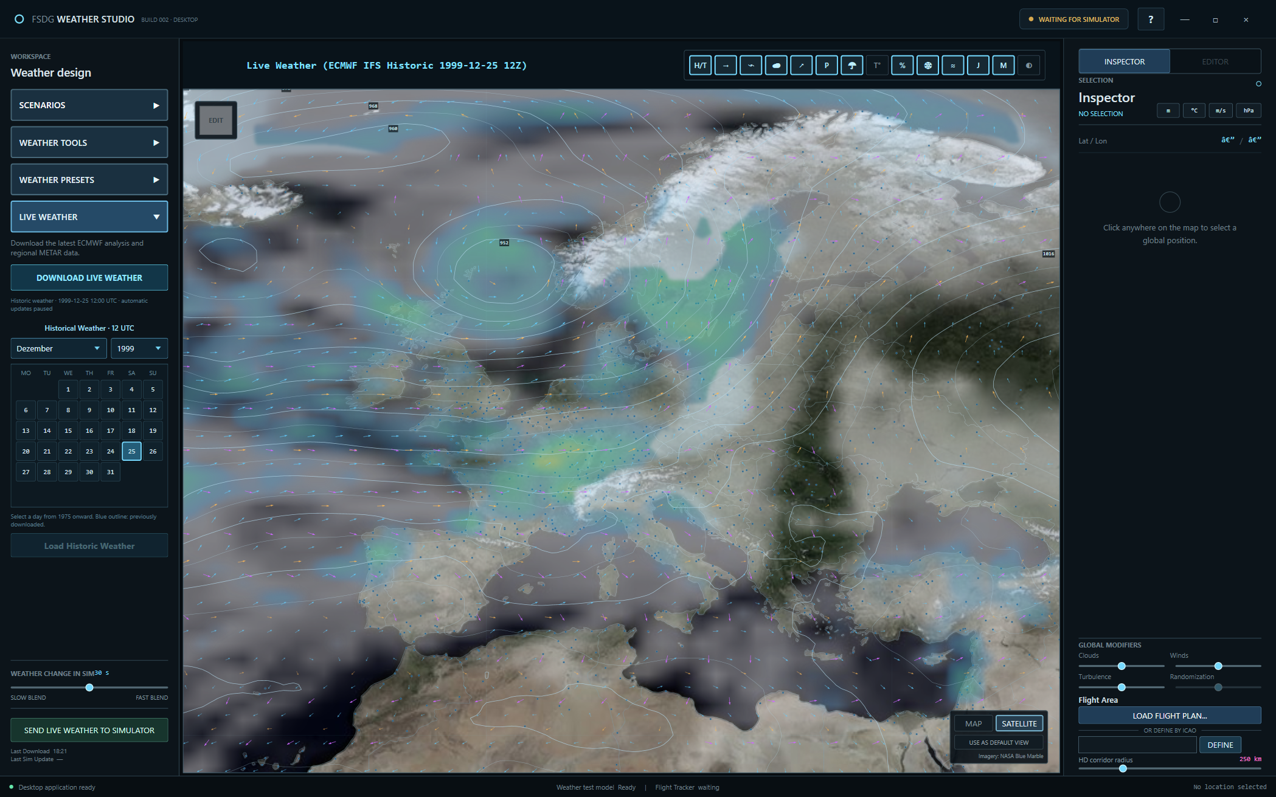The width and height of the screenshot is (1276, 797).
Task: Expand the SCENARIOS section
Action: (x=89, y=105)
